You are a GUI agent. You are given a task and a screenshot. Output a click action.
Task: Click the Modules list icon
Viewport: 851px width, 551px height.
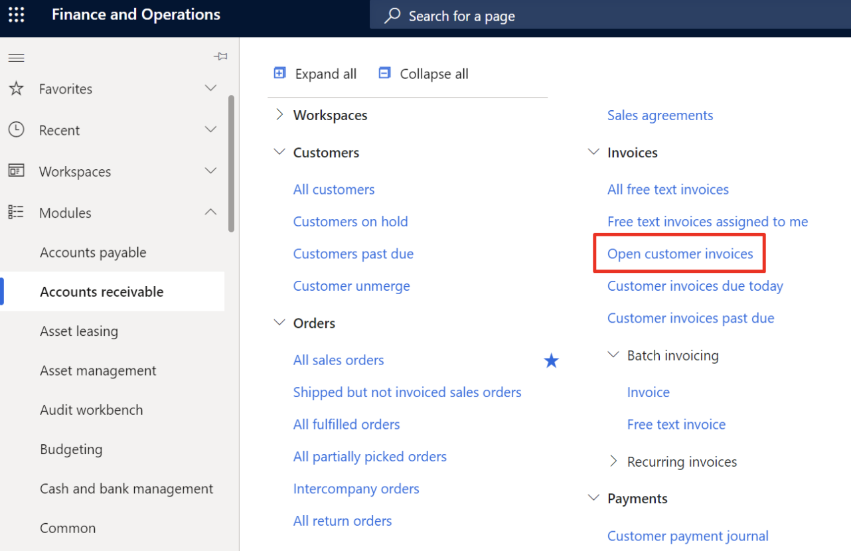16,212
